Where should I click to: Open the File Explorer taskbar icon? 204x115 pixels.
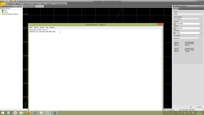pos(21,113)
